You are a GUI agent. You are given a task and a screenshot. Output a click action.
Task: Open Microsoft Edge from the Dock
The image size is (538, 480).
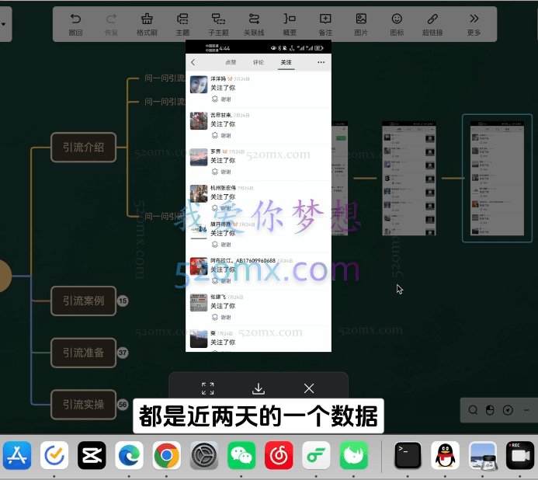[129, 455]
